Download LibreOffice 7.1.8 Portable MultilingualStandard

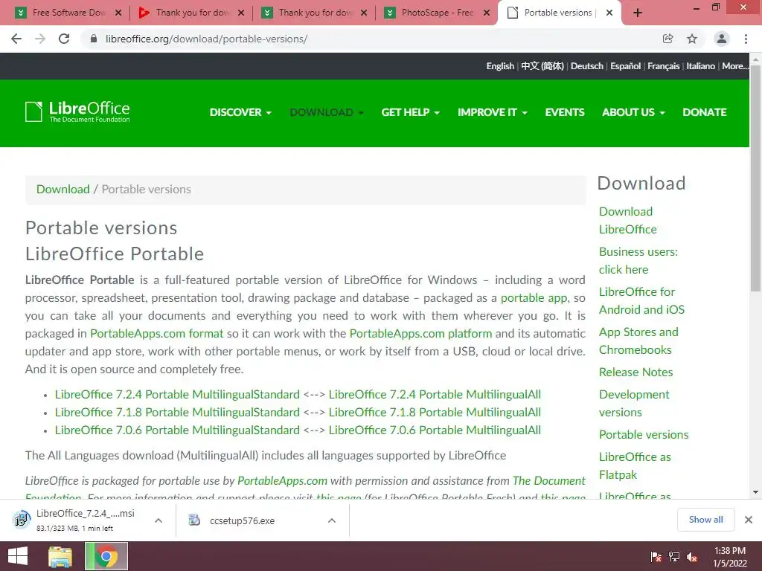pyautogui.click(x=177, y=412)
